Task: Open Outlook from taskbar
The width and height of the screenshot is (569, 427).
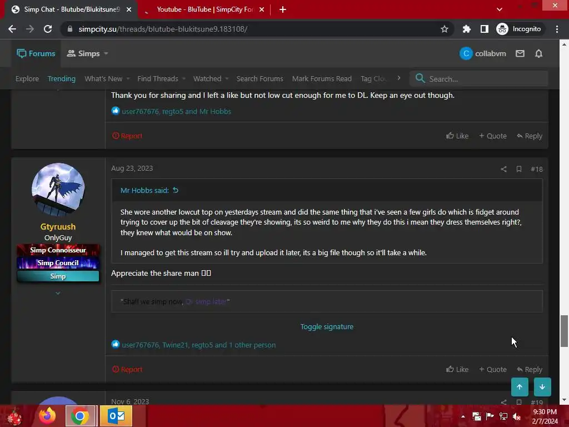Action: (x=116, y=416)
